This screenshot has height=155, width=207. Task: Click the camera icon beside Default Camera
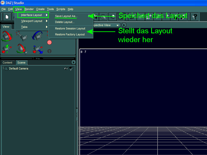(x=6, y=68)
